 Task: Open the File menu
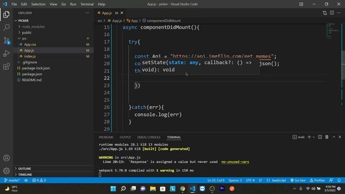(x=14, y=4)
